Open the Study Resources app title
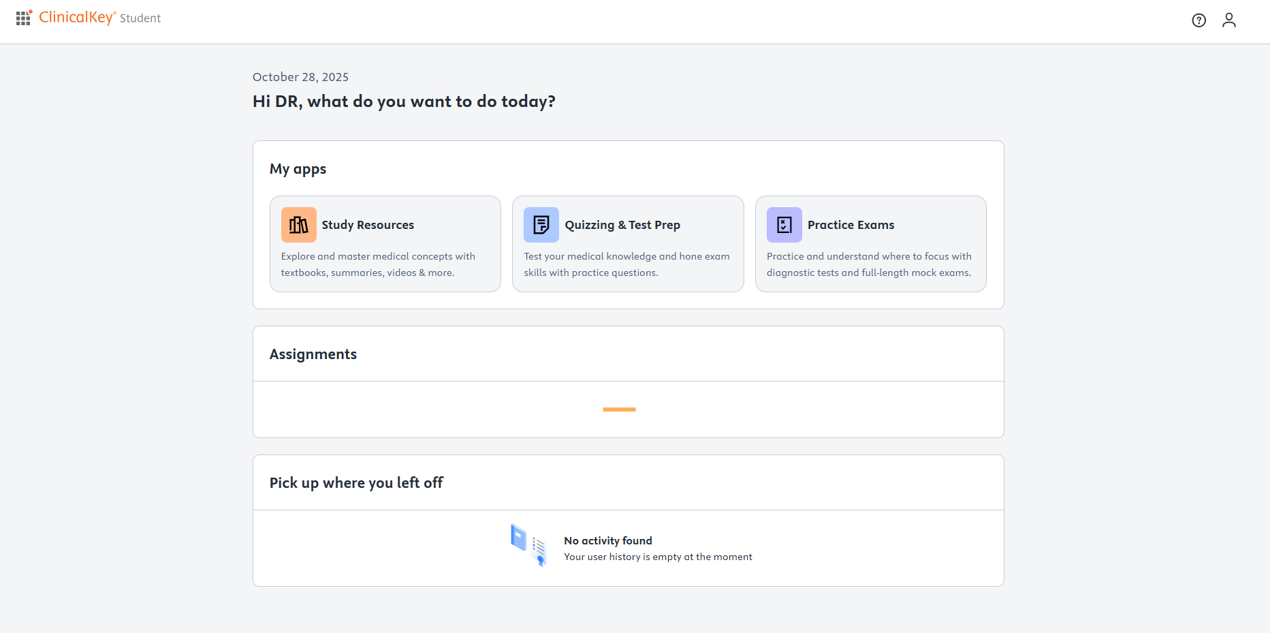Screen dimensions: 1270x633 tap(368, 225)
